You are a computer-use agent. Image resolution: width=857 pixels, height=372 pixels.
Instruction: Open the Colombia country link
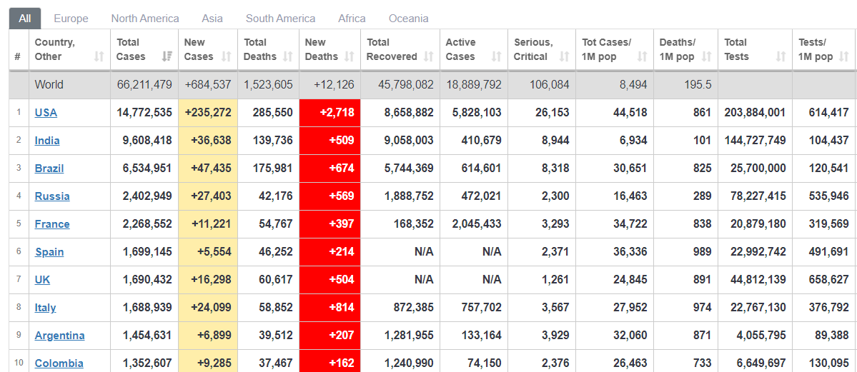(x=59, y=363)
